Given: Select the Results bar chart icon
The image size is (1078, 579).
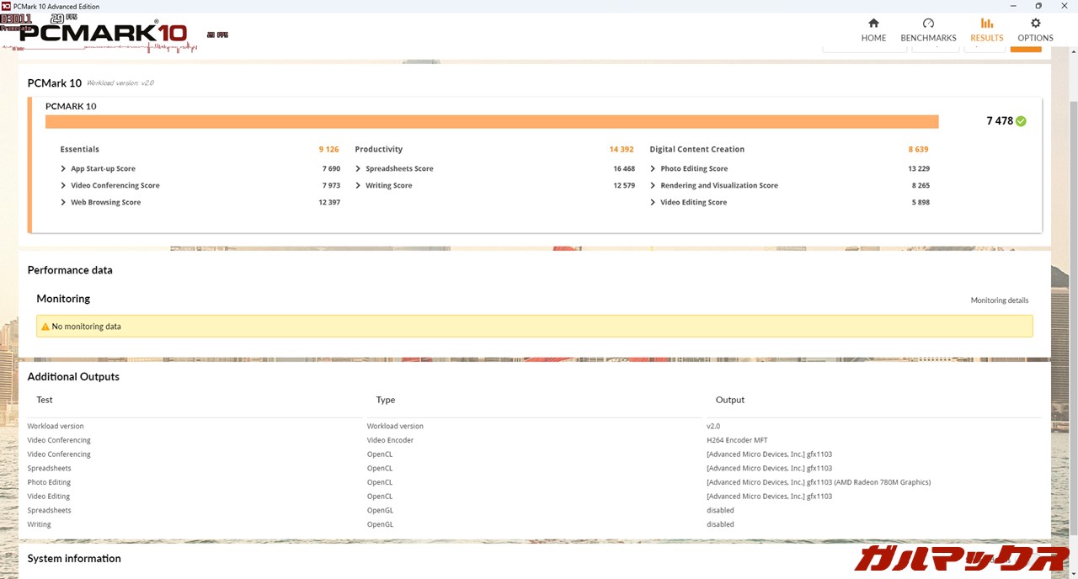Looking at the screenshot, I should click(986, 24).
